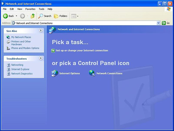174x131 pixels.
Task: Maximize the window
Action: coord(165,4)
